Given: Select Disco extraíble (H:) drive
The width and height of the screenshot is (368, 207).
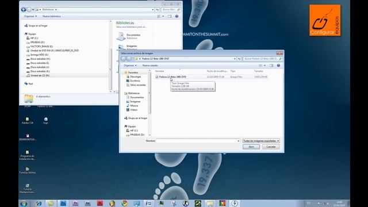Looking at the screenshot, I should coord(40,59).
